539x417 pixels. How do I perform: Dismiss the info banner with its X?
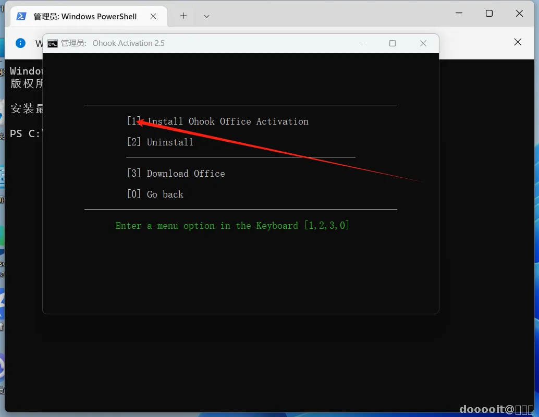518,42
